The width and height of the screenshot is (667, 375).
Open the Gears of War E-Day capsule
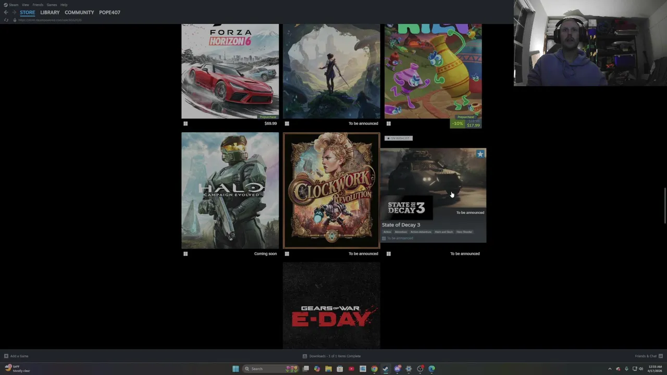pyautogui.click(x=331, y=306)
